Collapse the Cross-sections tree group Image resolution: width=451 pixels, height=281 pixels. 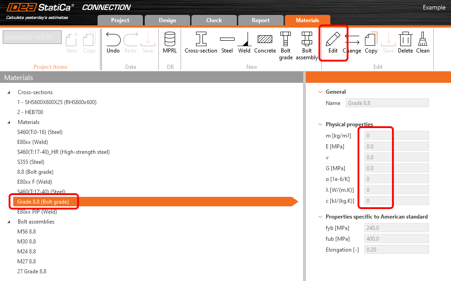(x=9, y=92)
